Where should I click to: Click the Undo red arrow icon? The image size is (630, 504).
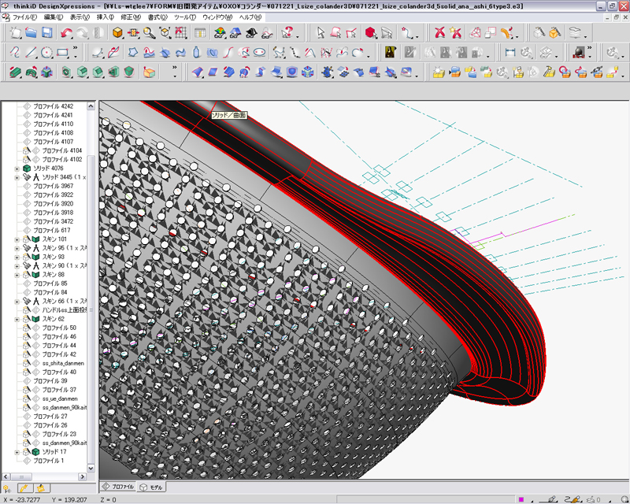[66, 33]
